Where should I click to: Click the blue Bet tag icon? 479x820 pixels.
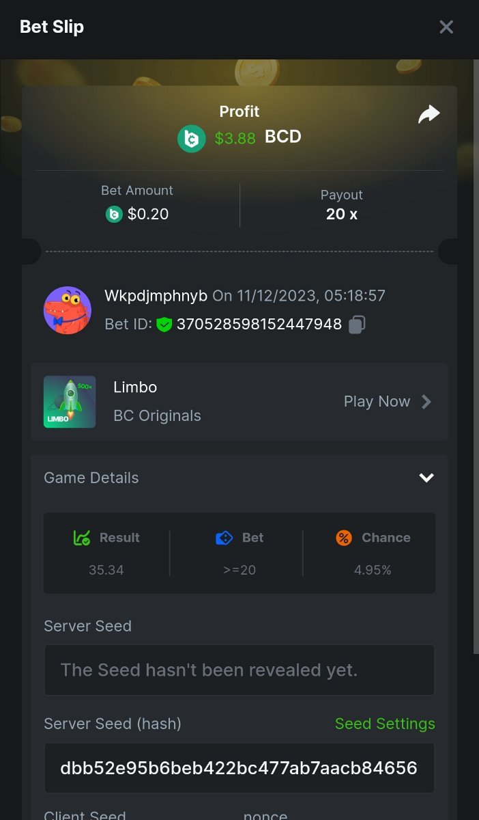coord(224,538)
